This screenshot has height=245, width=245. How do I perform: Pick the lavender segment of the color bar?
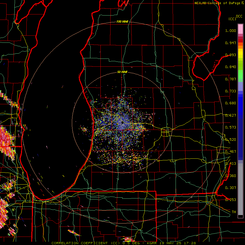[x=240, y=86]
